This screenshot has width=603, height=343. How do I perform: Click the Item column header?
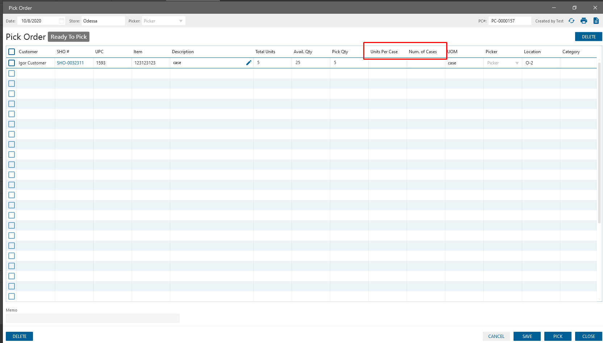pos(138,52)
